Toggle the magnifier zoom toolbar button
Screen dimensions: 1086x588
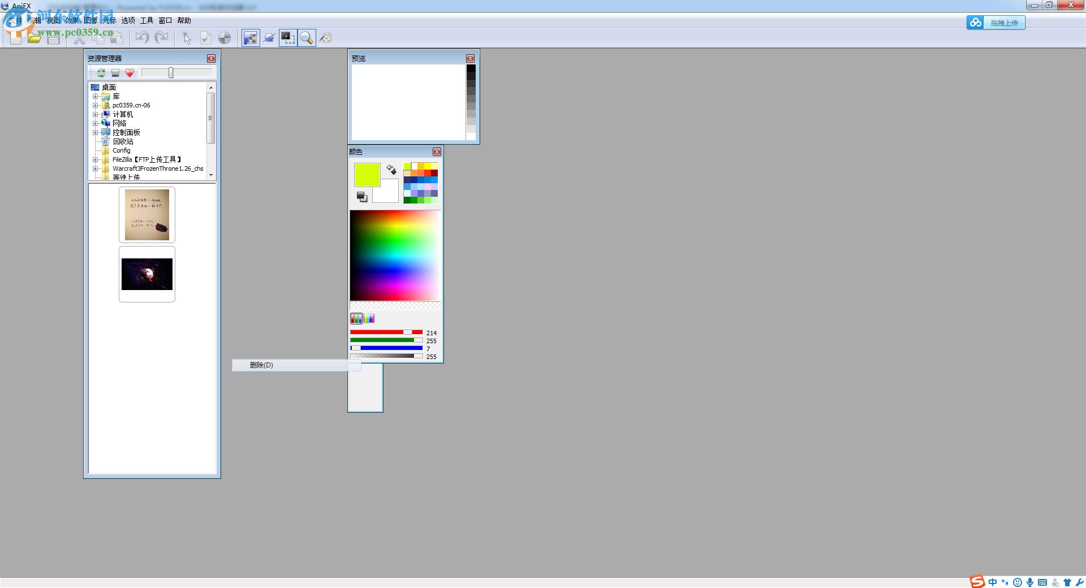[x=307, y=38]
